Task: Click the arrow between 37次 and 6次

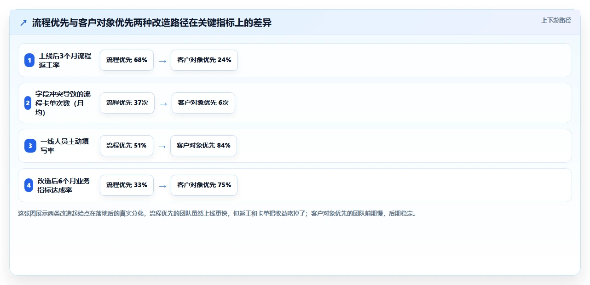Action: point(163,103)
